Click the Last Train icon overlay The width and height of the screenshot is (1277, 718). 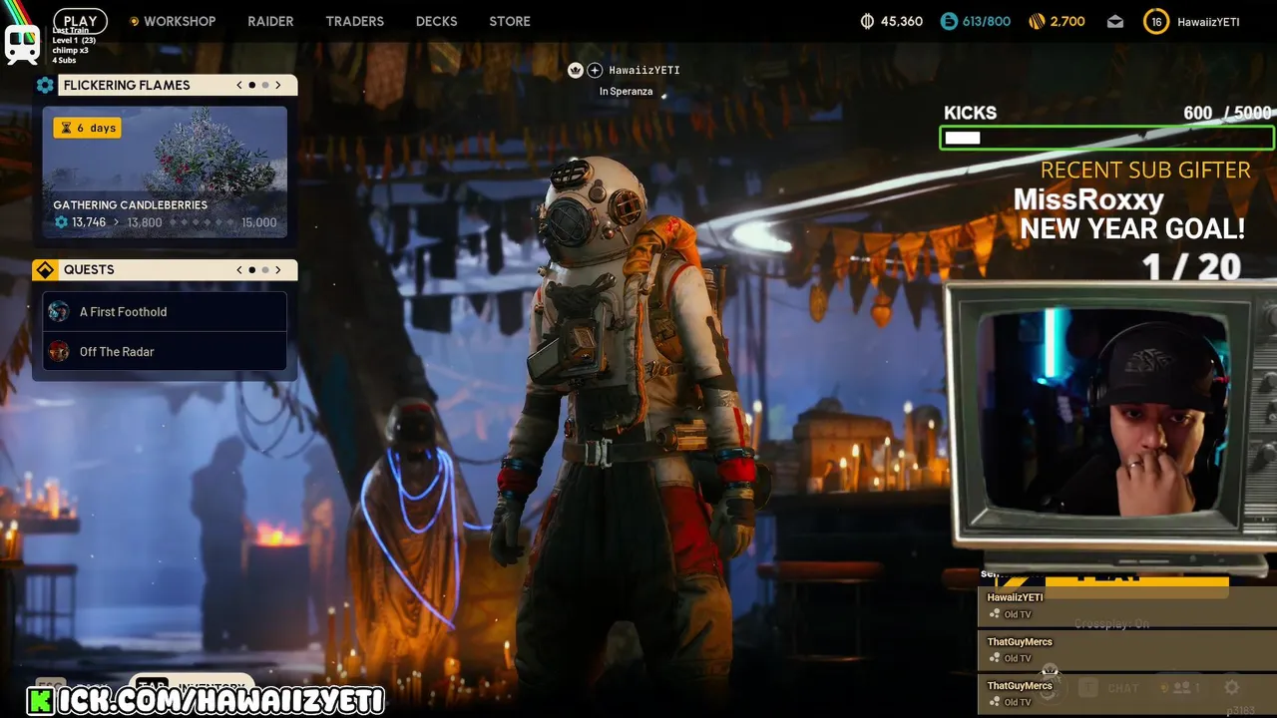tap(22, 44)
